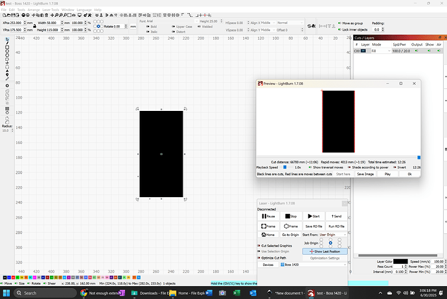This screenshot has width=447, height=299.
Task: Click Pass Count stepper arrows
Action: [406, 267]
